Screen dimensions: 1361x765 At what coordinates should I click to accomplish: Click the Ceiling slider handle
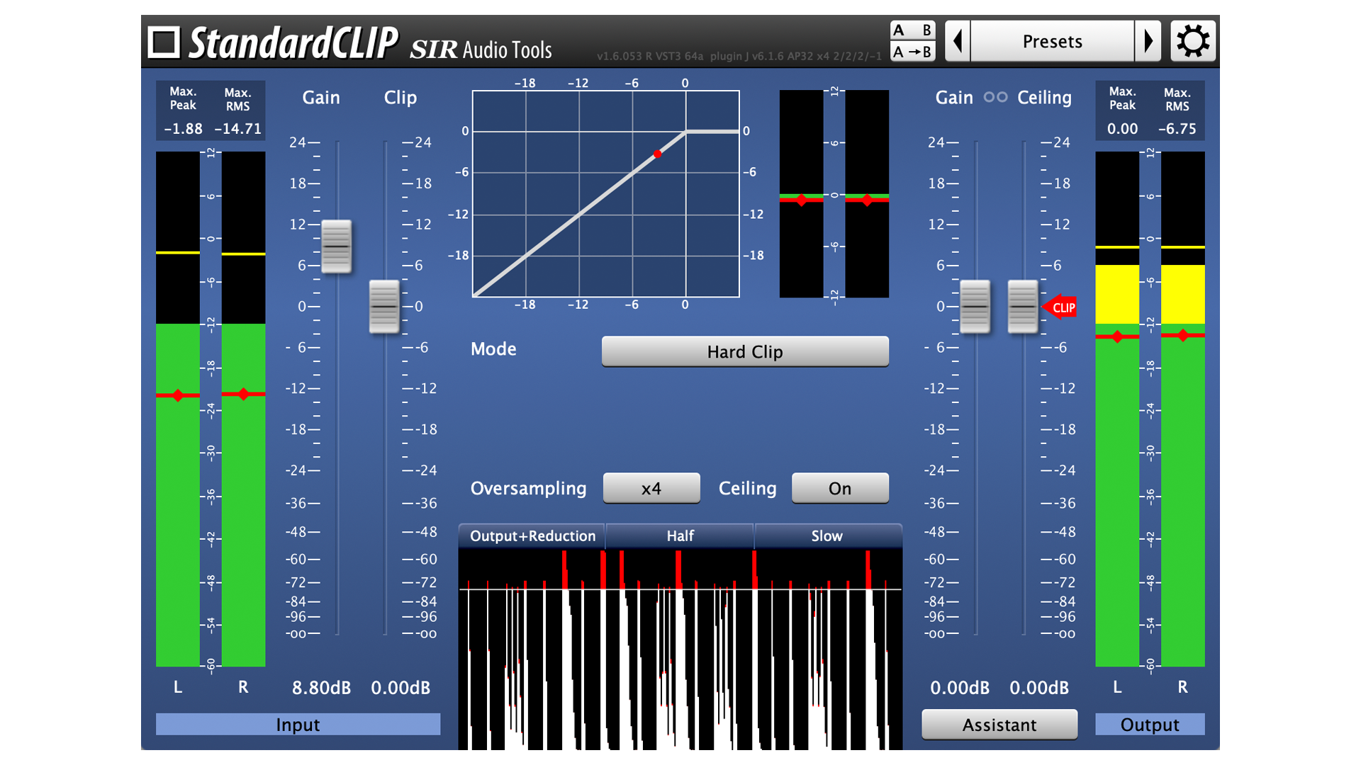tap(1023, 307)
